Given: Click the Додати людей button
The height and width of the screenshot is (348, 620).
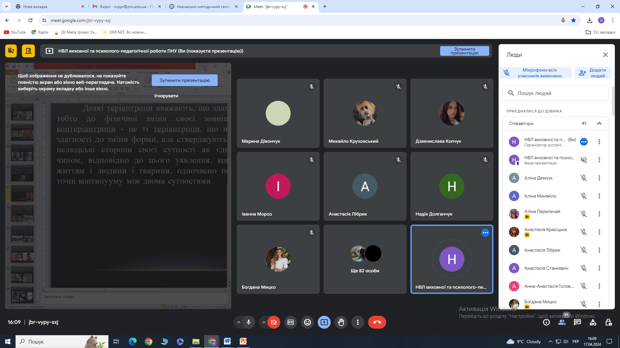Looking at the screenshot, I should pos(593,73).
